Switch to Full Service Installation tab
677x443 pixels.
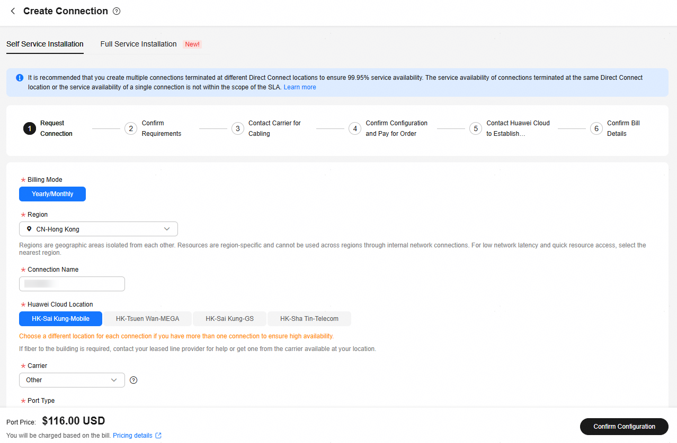pyautogui.click(x=138, y=44)
